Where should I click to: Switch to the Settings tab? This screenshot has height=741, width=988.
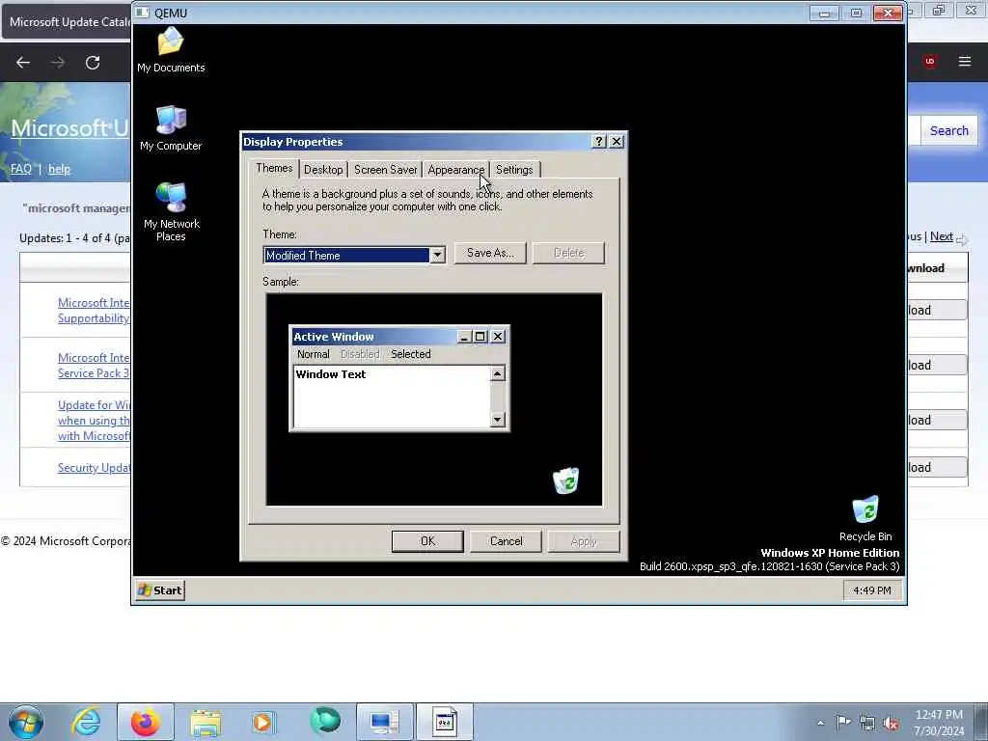(514, 170)
